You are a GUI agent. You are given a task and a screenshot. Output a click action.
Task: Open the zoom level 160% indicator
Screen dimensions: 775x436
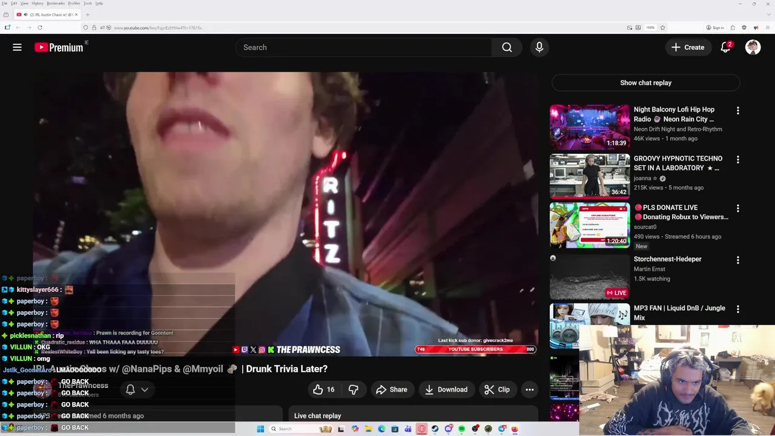pos(650,27)
